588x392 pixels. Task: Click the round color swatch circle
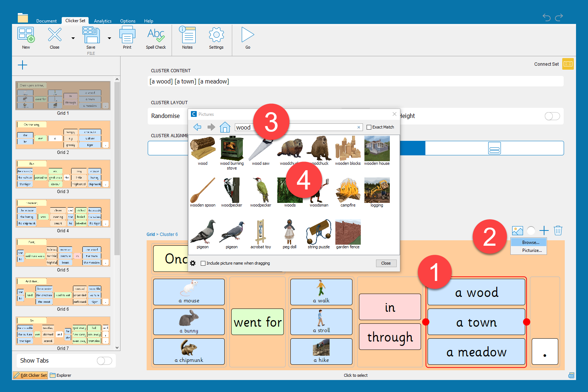[531, 230]
